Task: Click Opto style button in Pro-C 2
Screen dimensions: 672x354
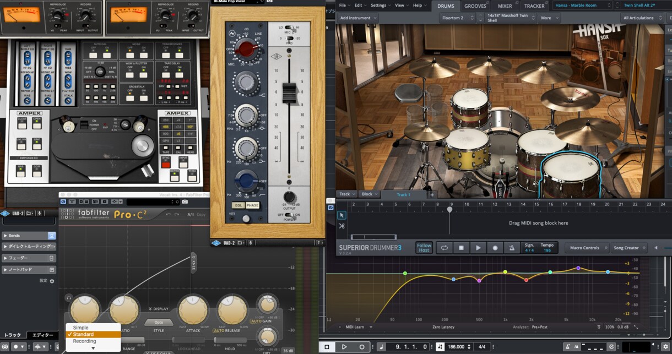Action: 159,323
